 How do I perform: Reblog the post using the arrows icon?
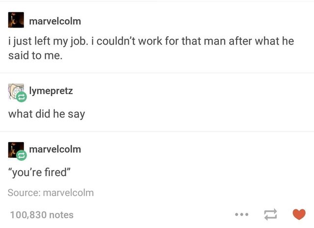pos(269,215)
